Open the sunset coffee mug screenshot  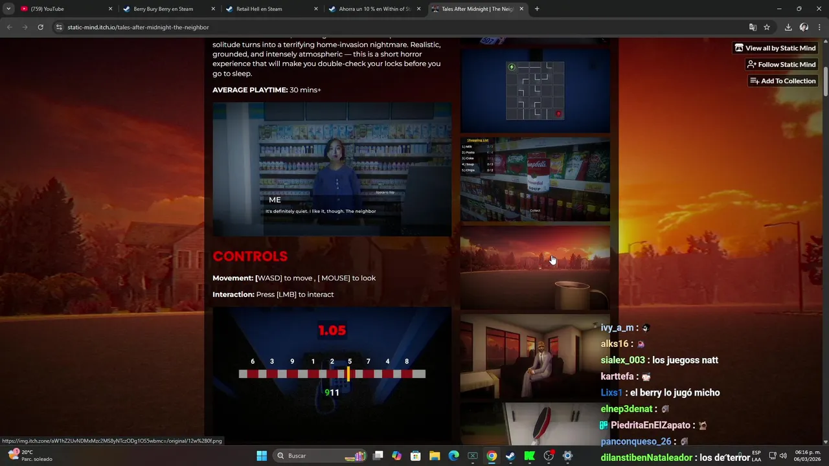coord(535,267)
